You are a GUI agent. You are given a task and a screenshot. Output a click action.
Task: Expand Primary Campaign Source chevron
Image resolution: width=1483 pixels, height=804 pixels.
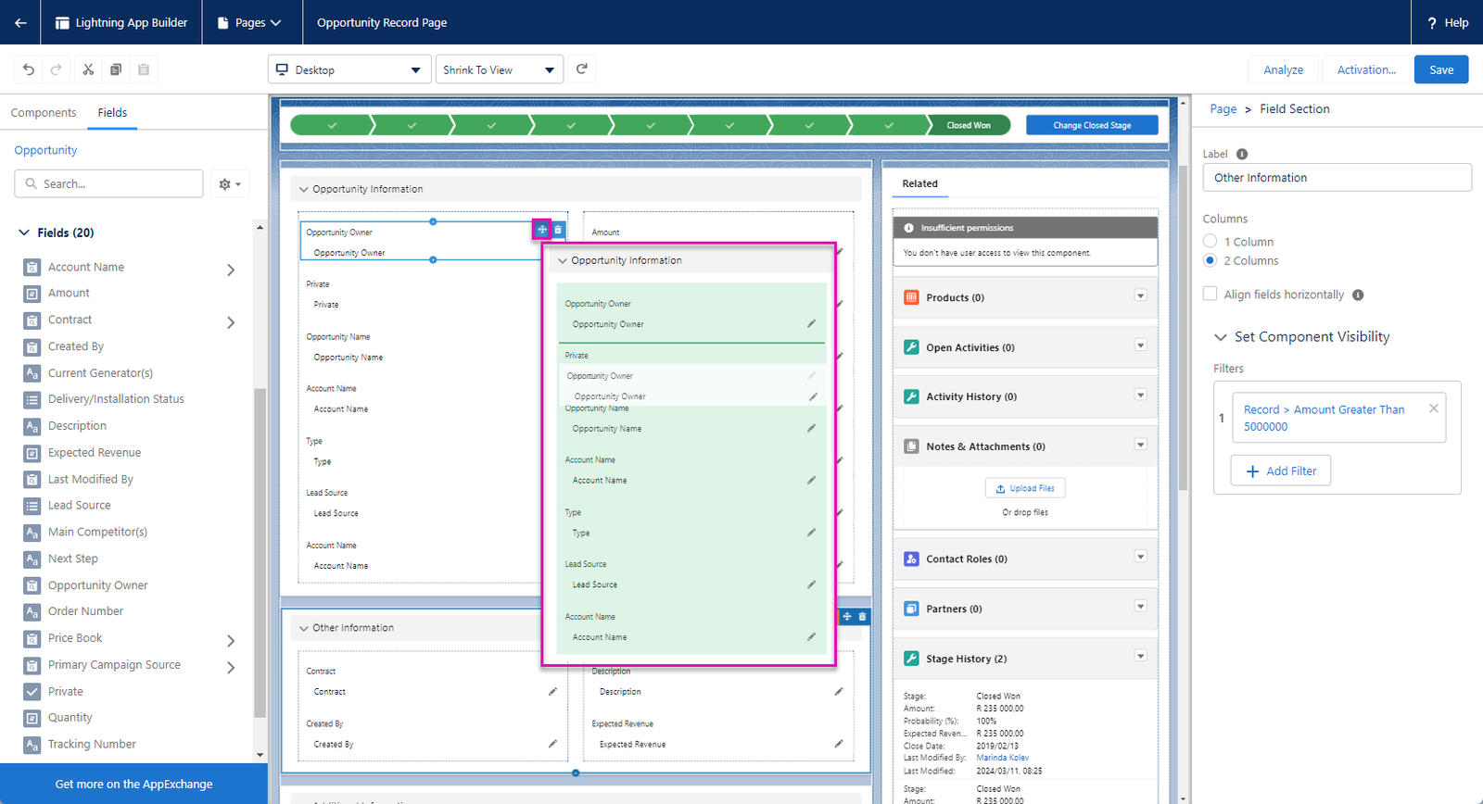pyautogui.click(x=231, y=667)
